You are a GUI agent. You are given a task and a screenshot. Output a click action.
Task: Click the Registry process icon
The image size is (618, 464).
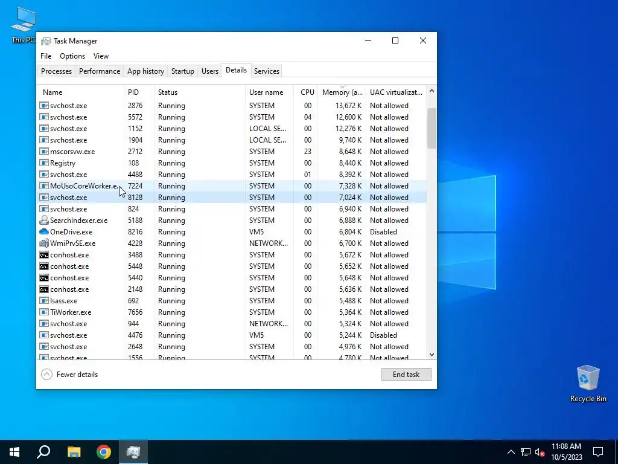pos(43,163)
